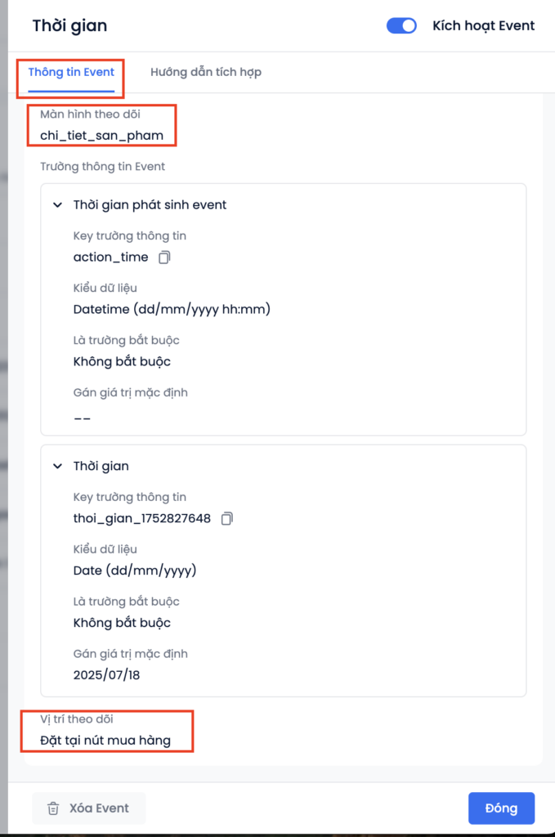Select the chi_tiet_san_pham screen value

[x=101, y=135]
